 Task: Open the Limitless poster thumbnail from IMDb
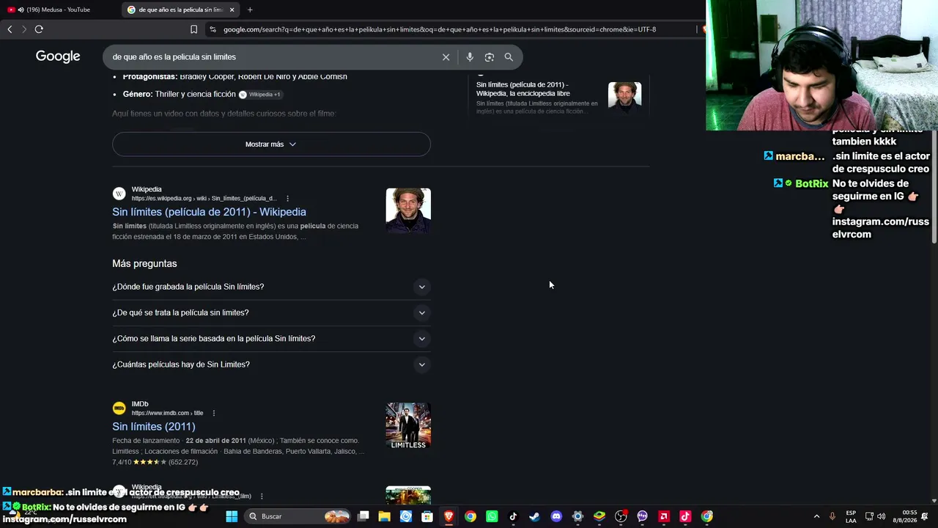pyautogui.click(x=408, y=425)
